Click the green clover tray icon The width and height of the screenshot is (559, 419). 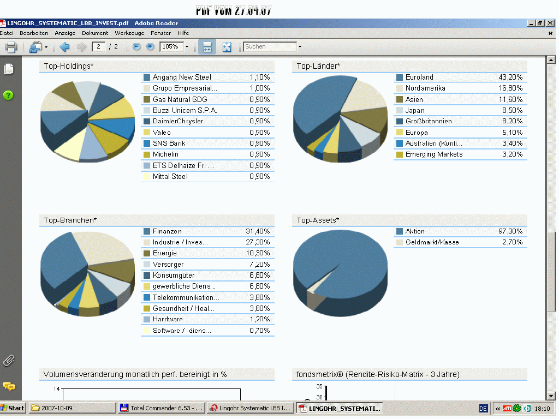point(516,408)
